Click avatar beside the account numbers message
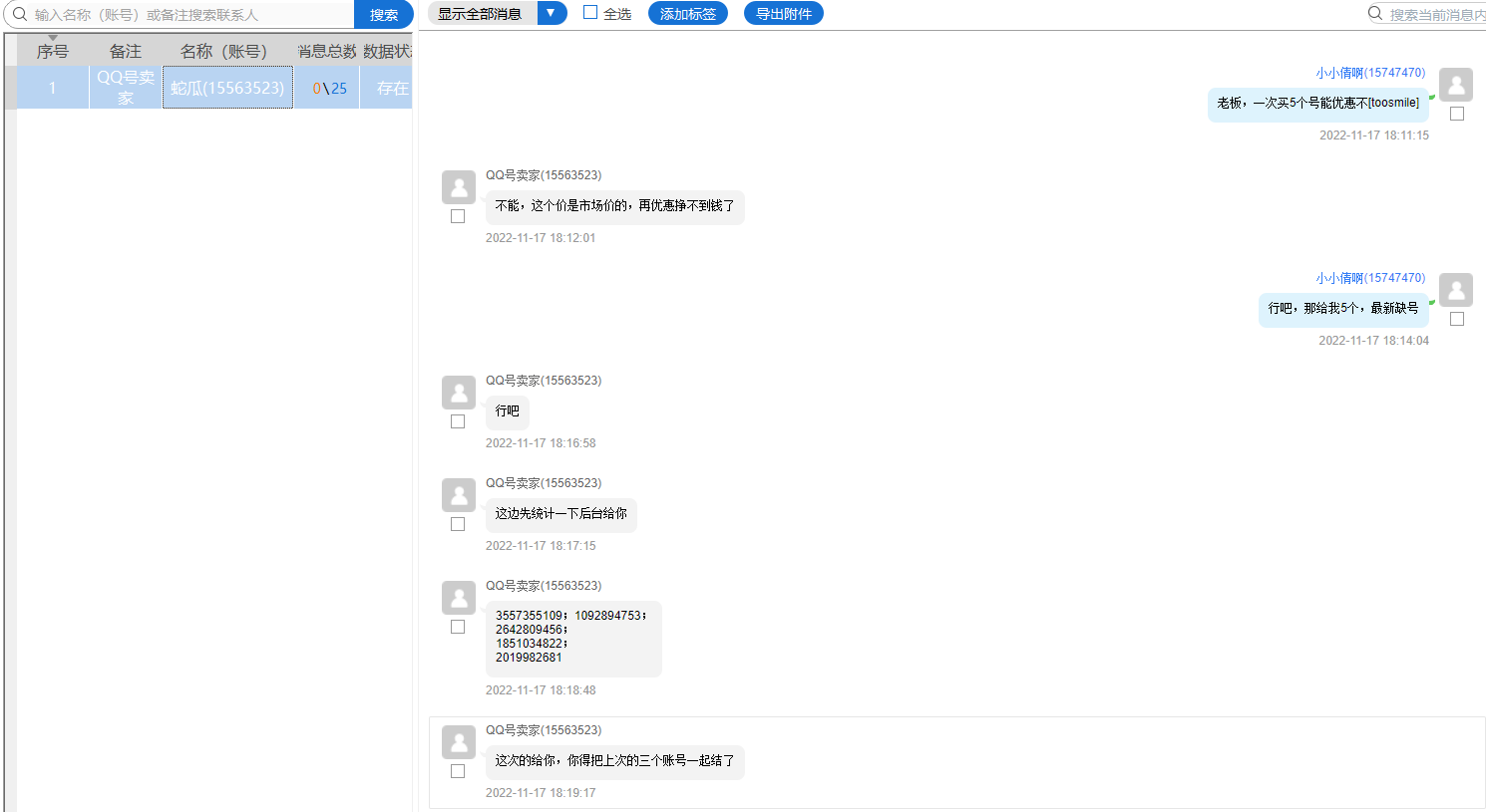 click(458, 598)
